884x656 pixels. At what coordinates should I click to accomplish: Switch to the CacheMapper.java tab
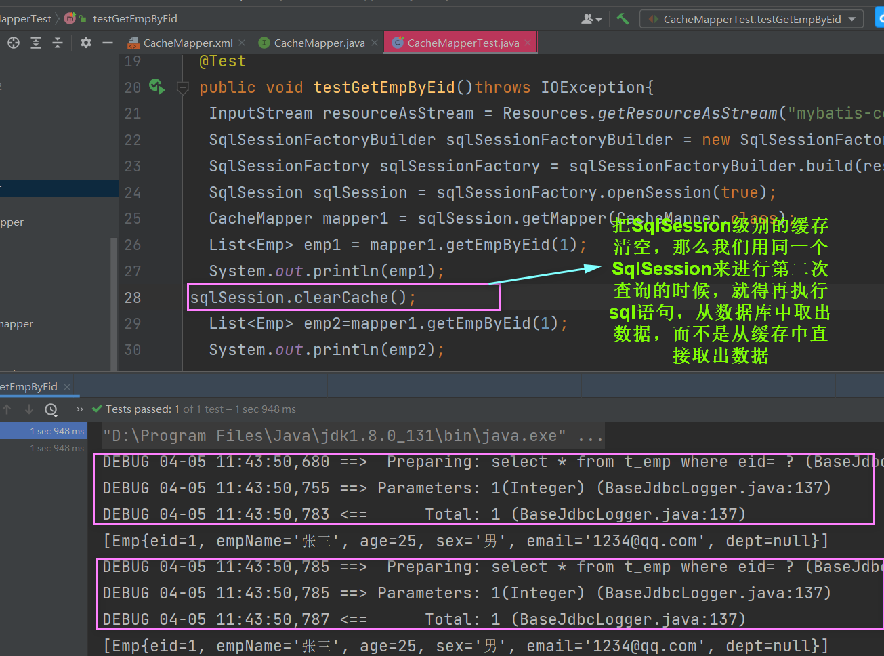click(319, 43)
